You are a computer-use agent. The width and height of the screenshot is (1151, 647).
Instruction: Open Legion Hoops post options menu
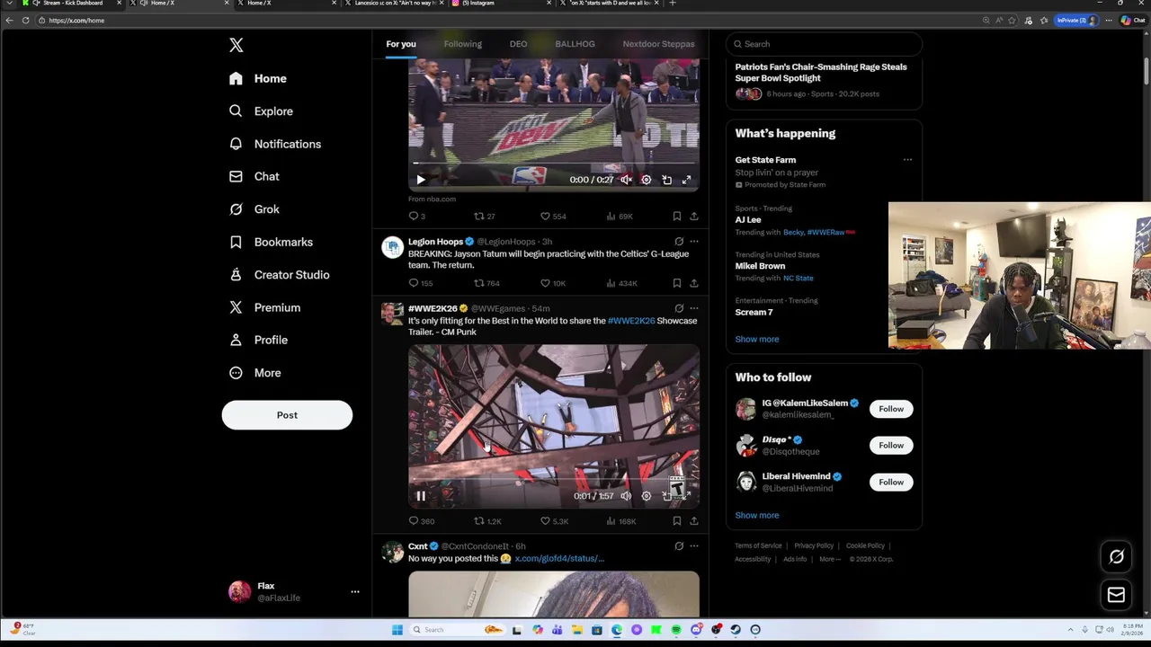(x=694, y=242)
